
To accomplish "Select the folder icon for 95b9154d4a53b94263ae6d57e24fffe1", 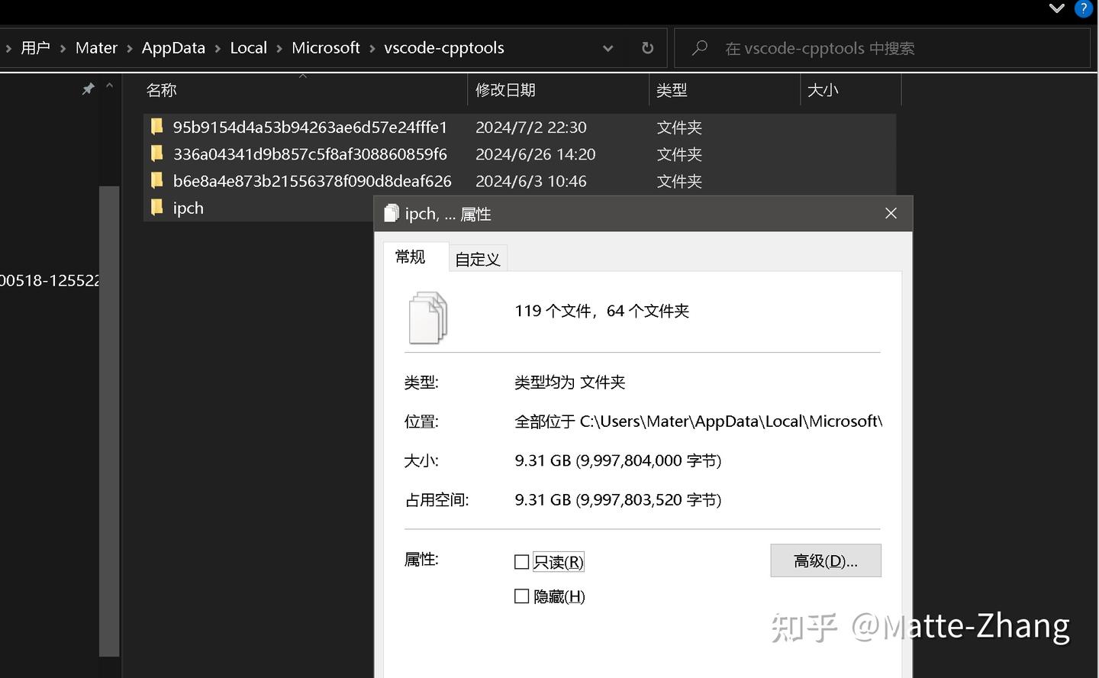I will click(156, 126).
